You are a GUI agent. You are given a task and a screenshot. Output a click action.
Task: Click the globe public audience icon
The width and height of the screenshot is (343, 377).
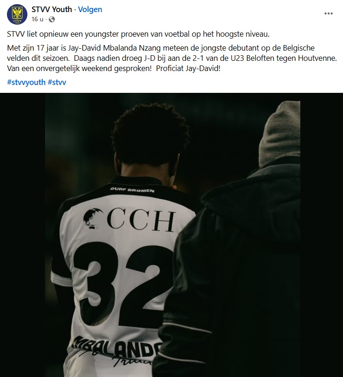(x=52, y=19)
